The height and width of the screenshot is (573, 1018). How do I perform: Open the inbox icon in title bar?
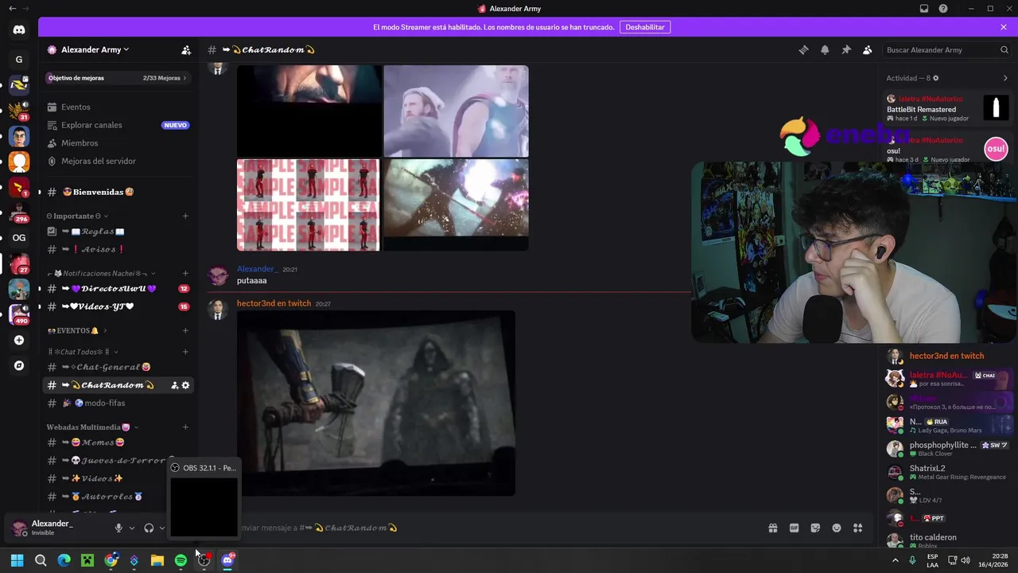click(x=924, y=9)
